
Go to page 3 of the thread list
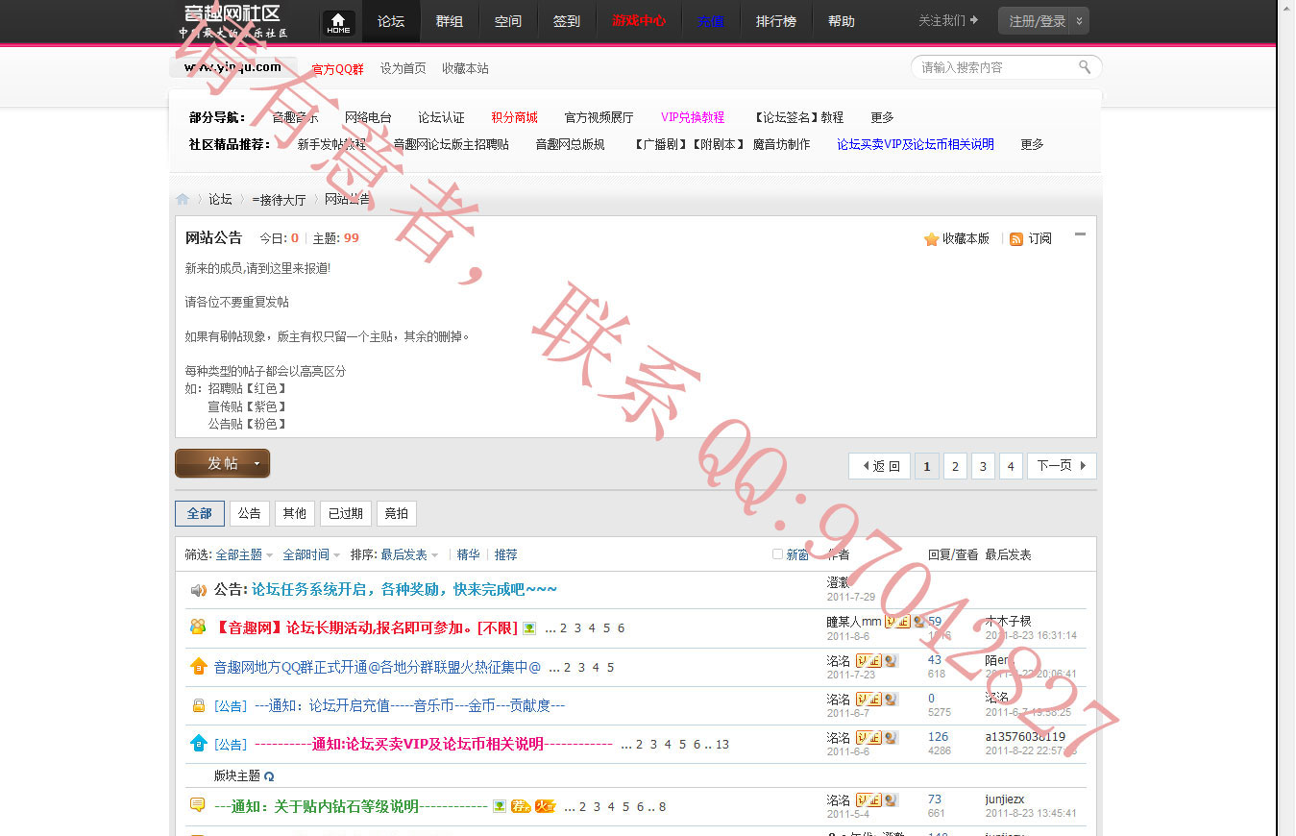click(983, 466)
